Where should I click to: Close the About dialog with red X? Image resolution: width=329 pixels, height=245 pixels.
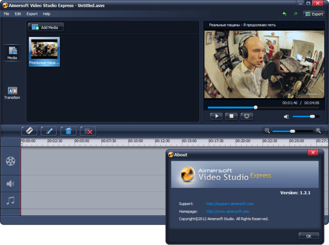[x=313, y=152]
